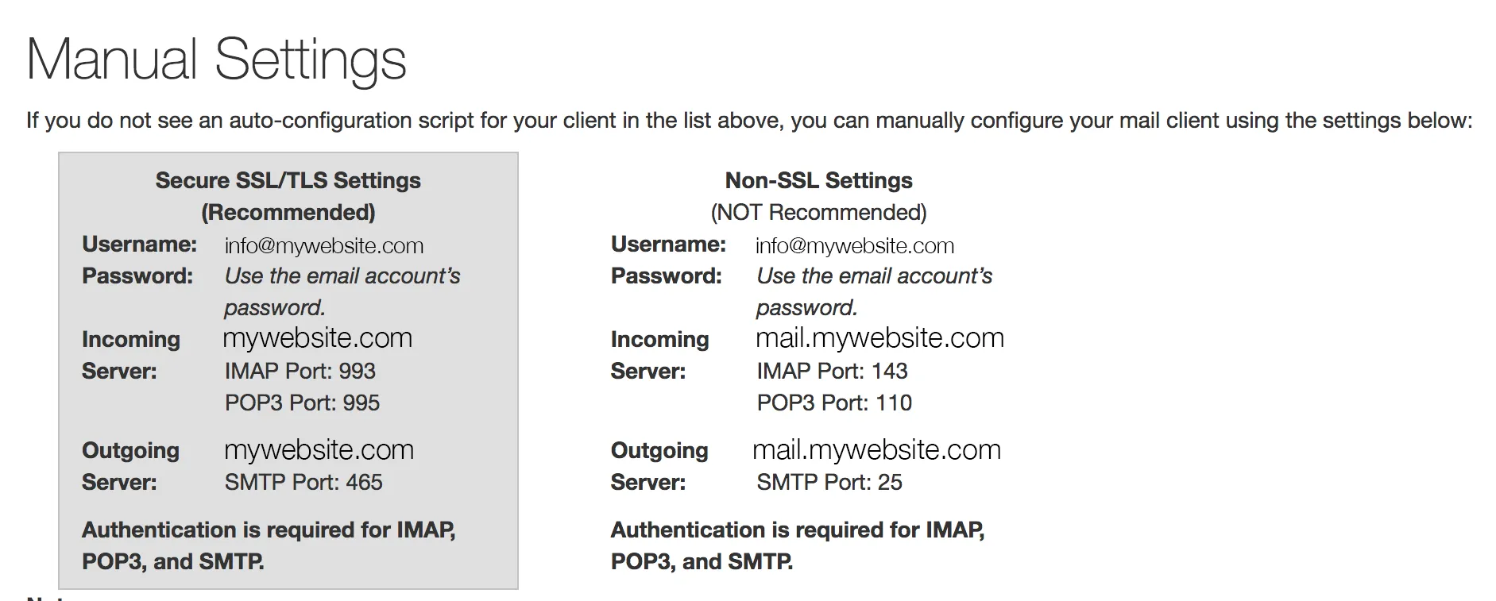Click the SSL outgoing server mywebsite.com
Image resolution: width=1496 pixels, height=601 pixels.
[319, 450]
